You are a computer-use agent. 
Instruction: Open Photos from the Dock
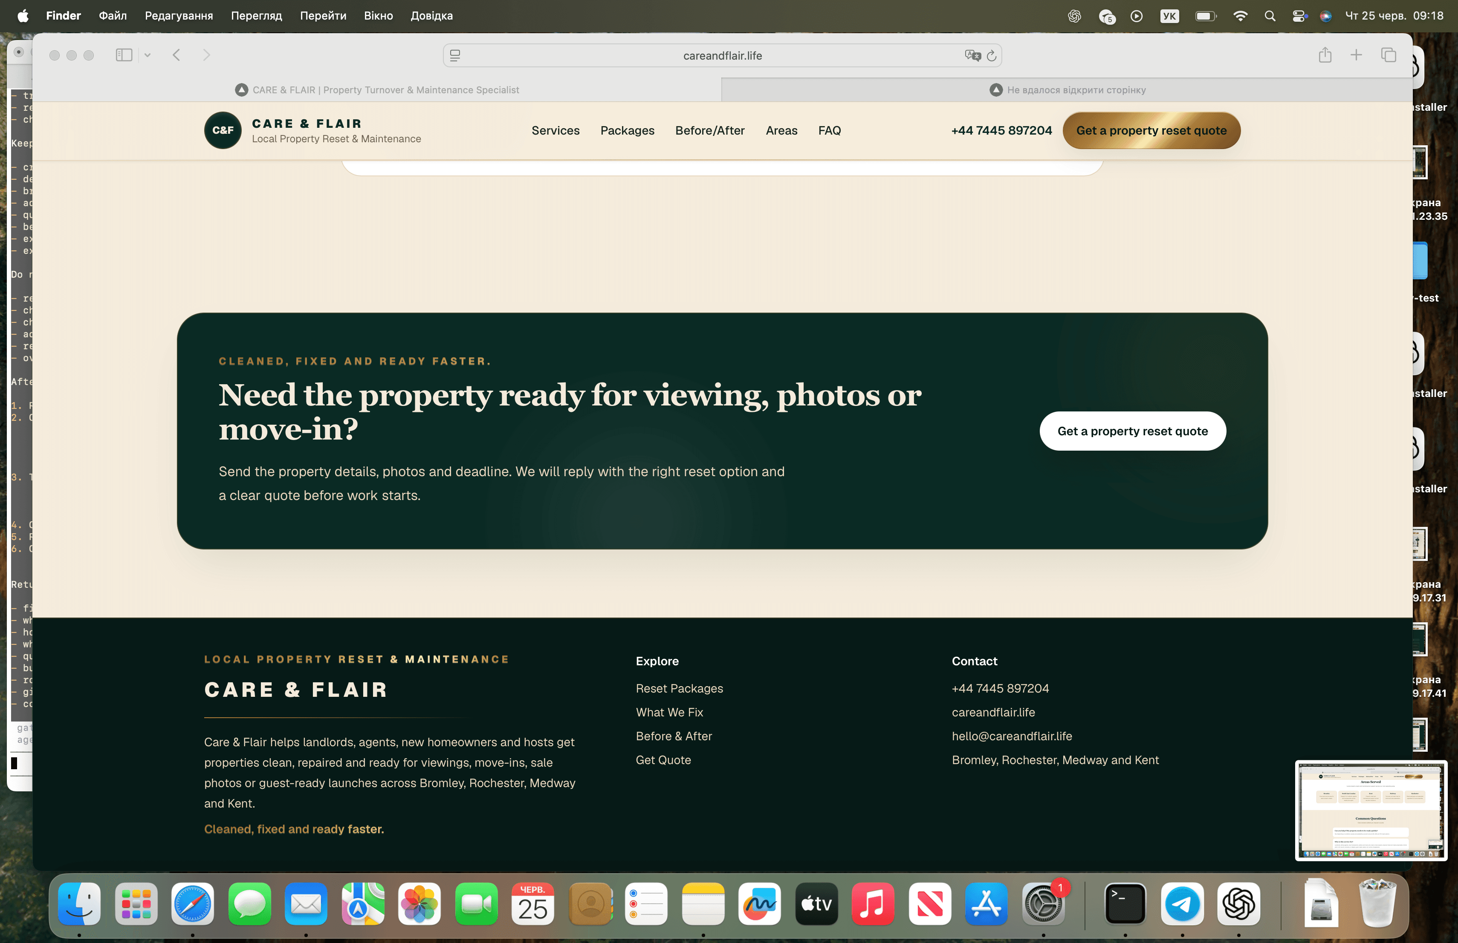(419, 904)
